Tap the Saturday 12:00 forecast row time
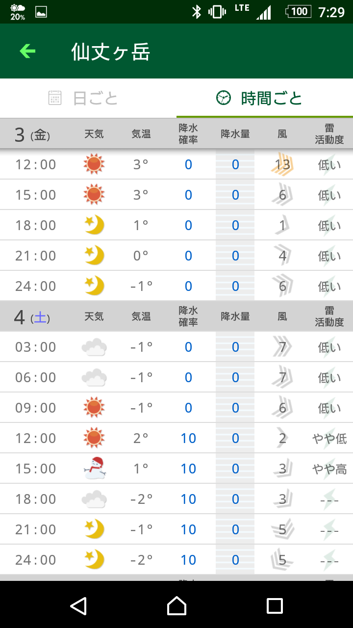353x628 pixels. pyautogui.click(x=36, y=438)
